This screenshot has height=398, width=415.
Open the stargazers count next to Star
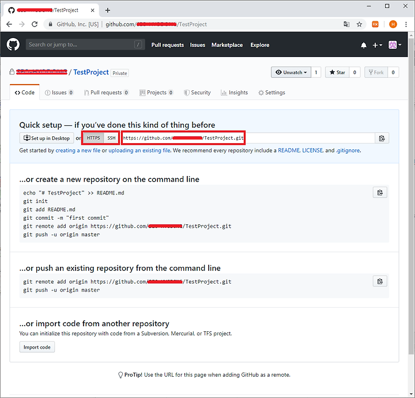tap(354, 72)
